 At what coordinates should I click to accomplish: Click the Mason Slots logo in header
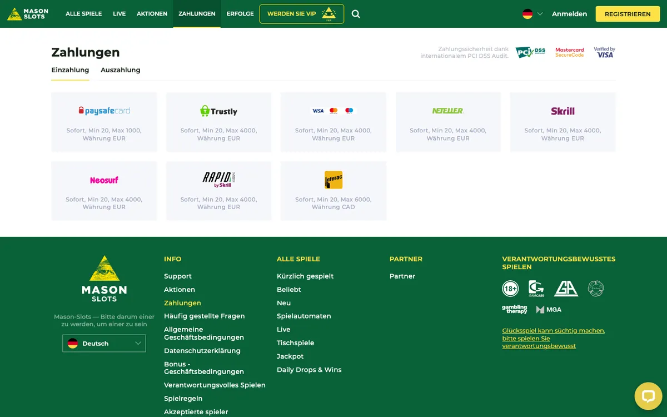tap(28, 14)
